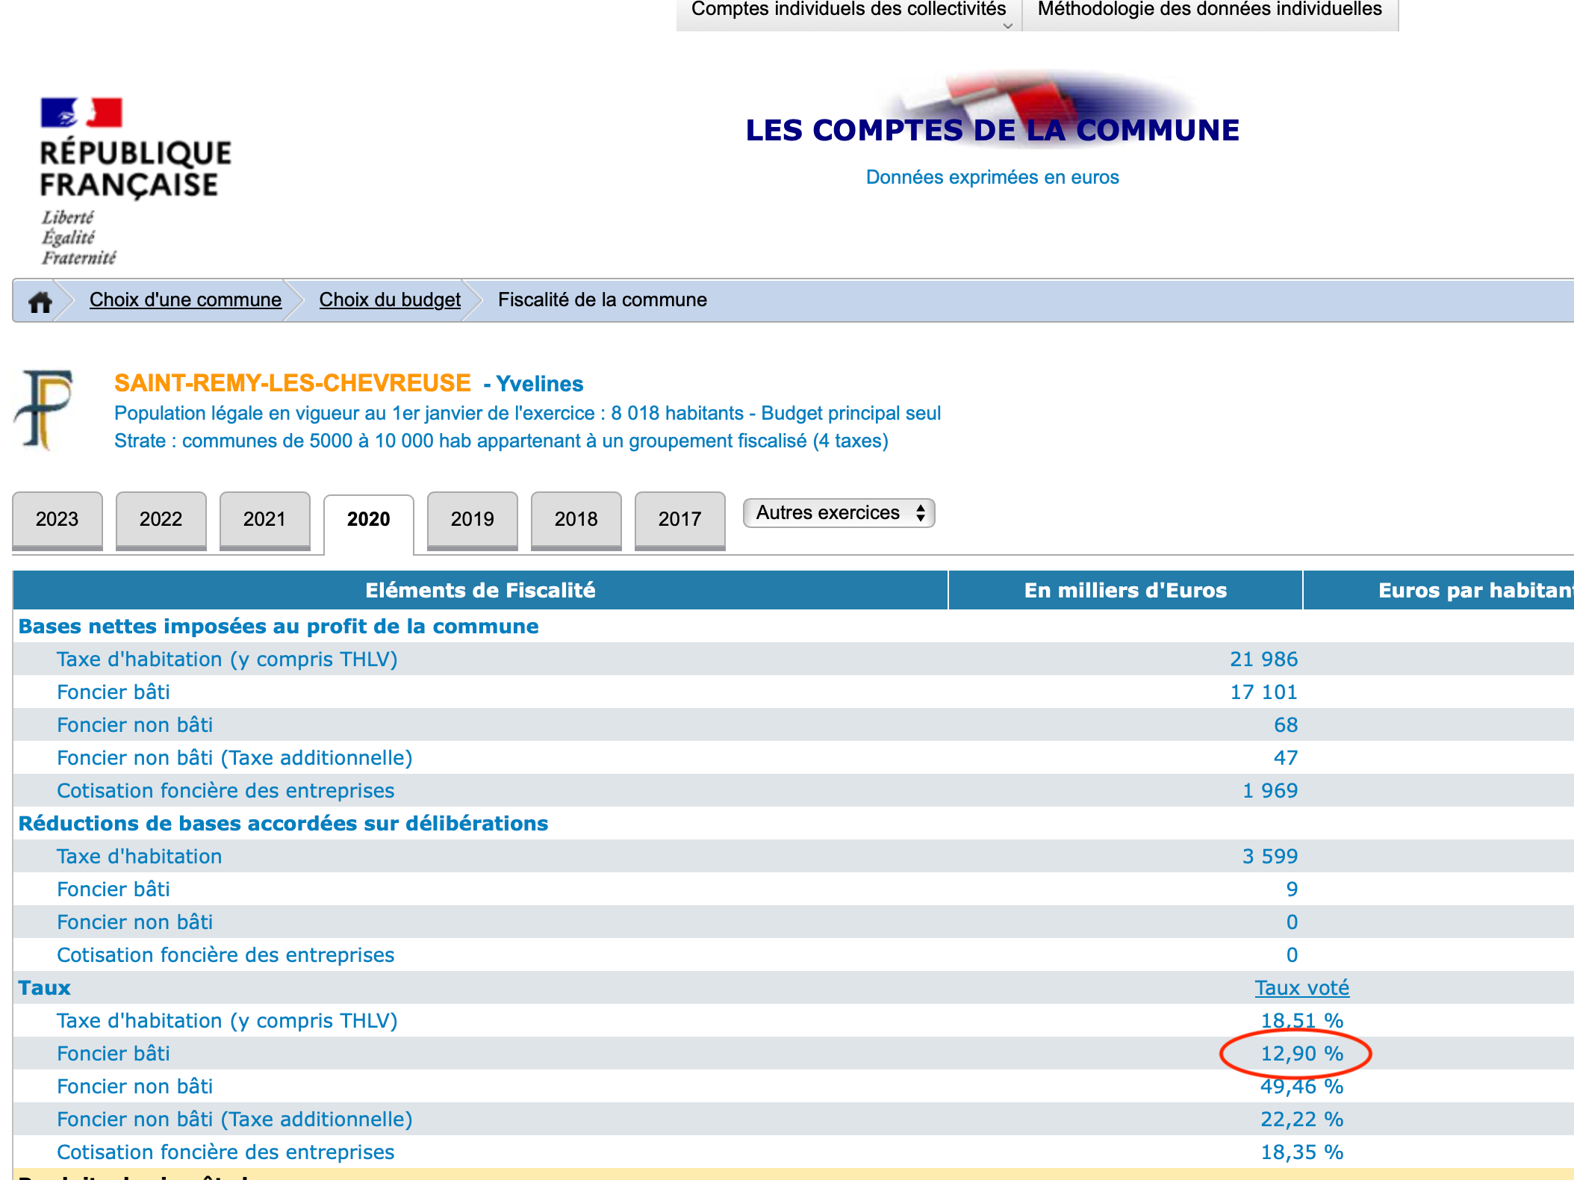Go to Choix du budget link
1574x1180 pixels.
[390, 300]
